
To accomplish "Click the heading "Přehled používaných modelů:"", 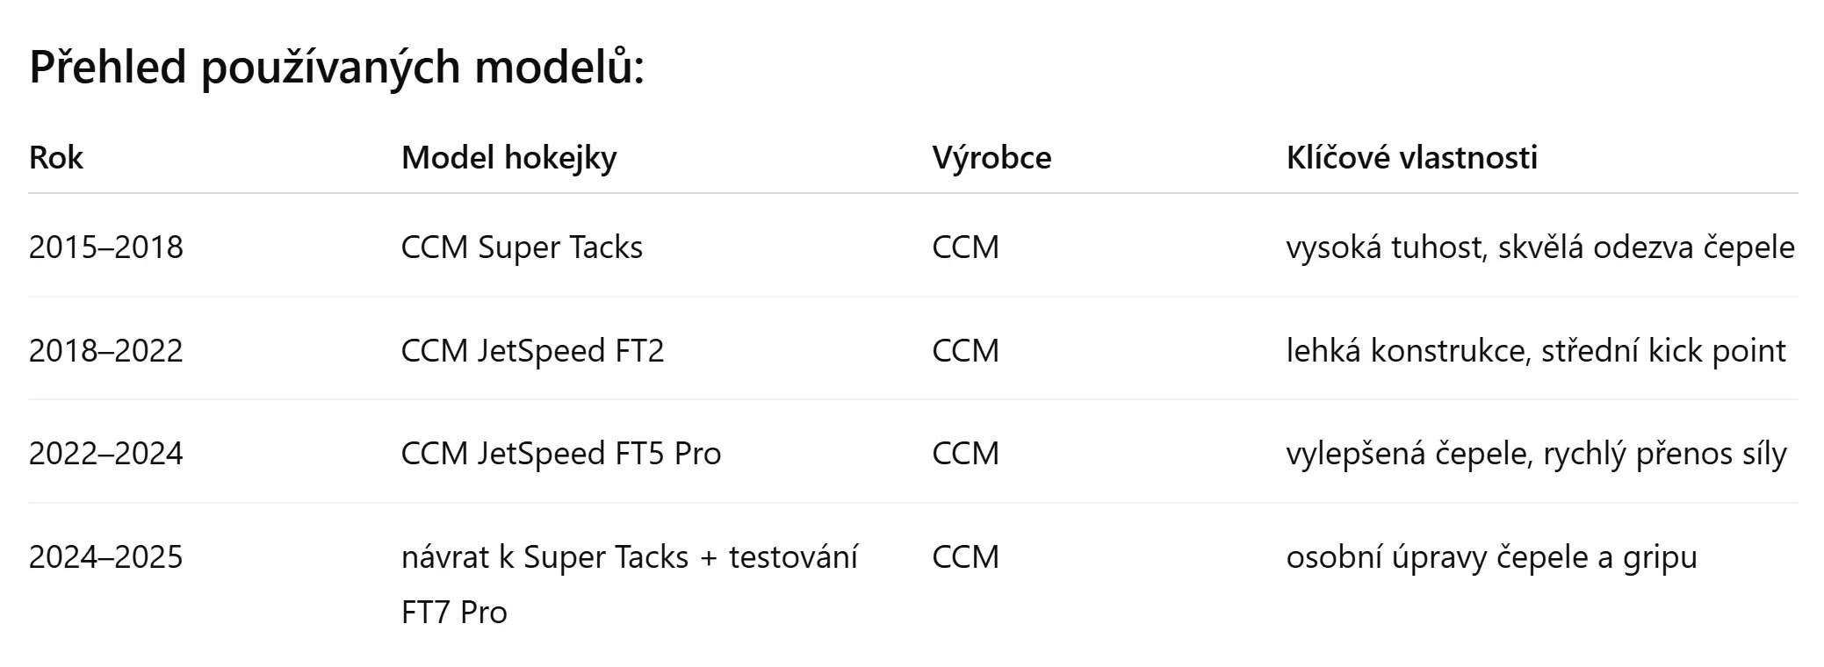I will point(336,67).
